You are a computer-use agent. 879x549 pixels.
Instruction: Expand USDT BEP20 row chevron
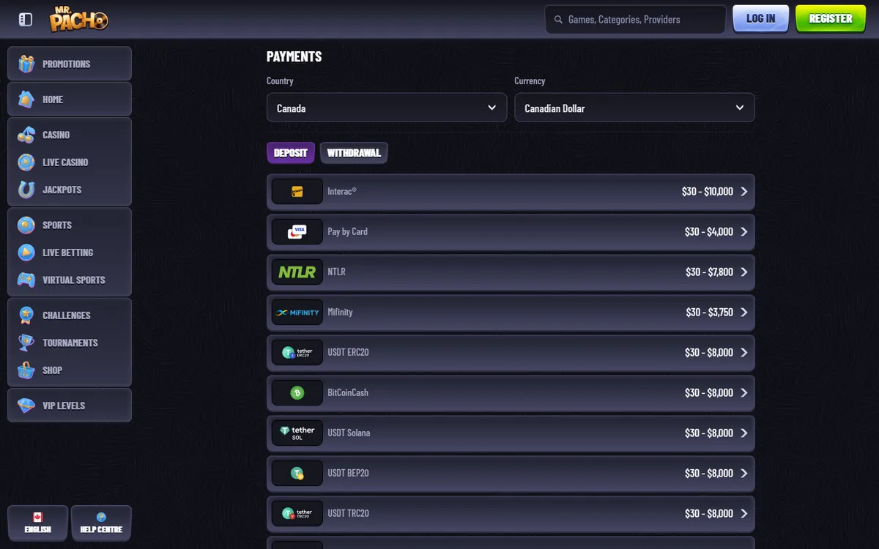click(x=744, y=473)
